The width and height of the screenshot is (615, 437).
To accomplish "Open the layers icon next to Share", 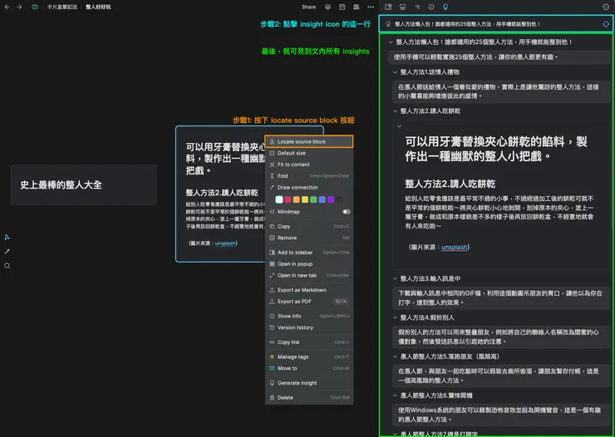I will coord(328,7).
